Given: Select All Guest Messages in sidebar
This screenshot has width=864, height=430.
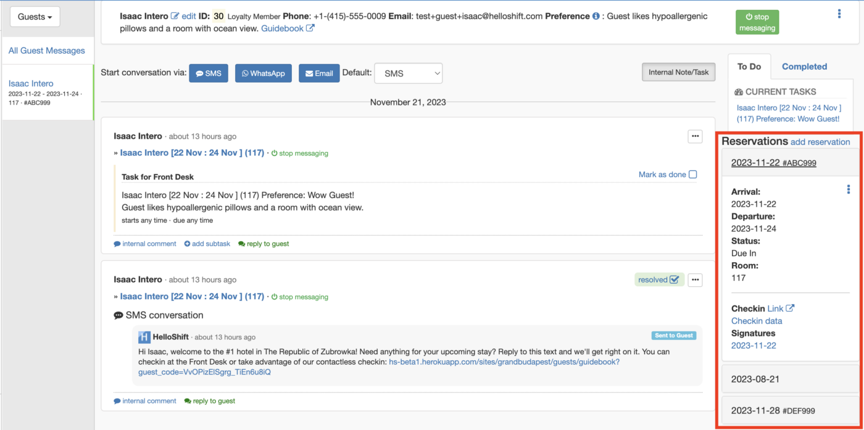Looking at the screenshot, I should coord(47,51).
